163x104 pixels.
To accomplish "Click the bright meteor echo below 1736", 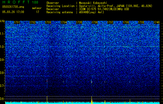I will pyautogui.click(x=91, y=82).
